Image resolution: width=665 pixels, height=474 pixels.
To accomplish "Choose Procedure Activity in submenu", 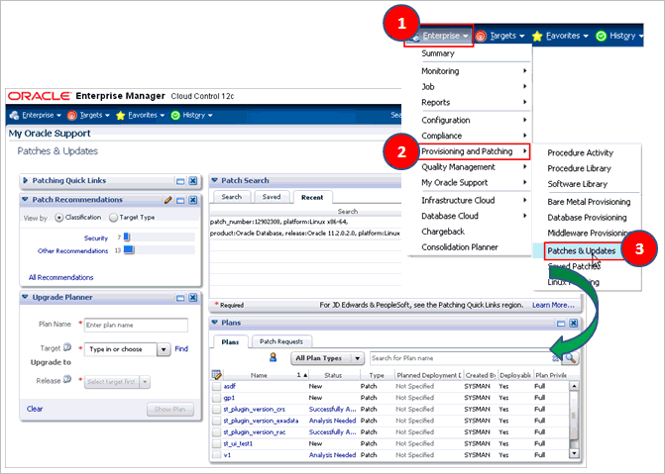I will [580, 153].
